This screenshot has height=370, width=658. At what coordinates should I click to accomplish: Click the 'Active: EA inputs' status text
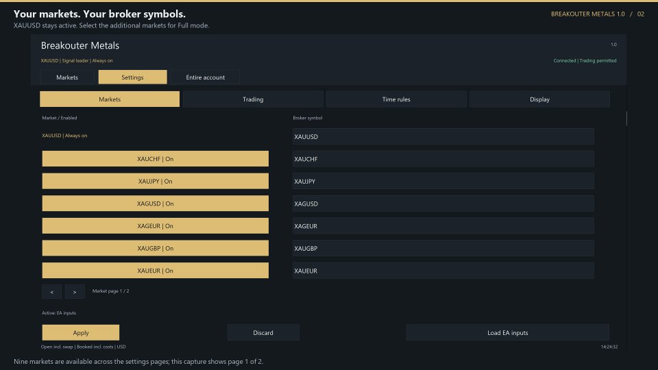tap(59, 313)
